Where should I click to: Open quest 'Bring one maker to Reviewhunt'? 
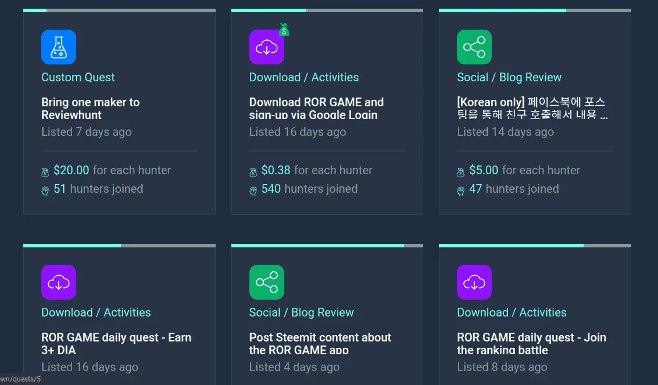[90, 109]
